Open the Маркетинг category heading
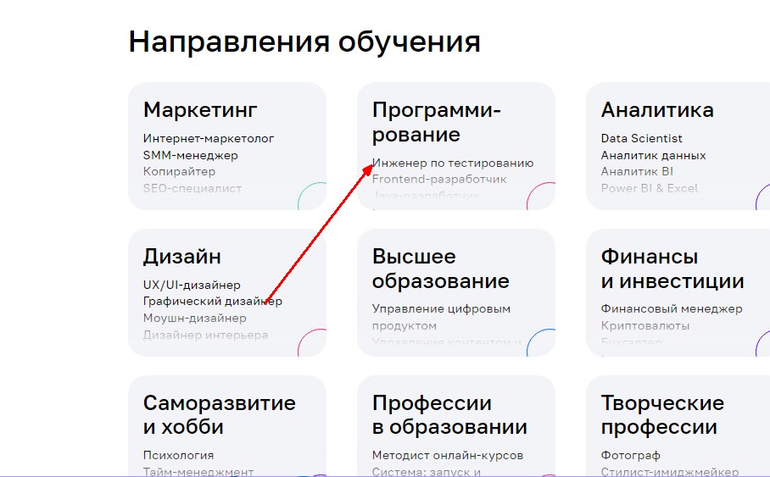The image size is (770, 477). tap(200, 110)
